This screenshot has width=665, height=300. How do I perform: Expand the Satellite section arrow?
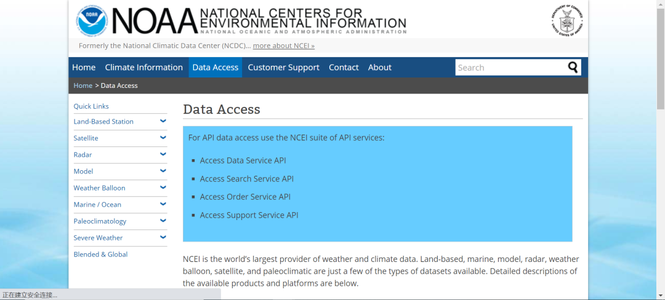point(163,138)
